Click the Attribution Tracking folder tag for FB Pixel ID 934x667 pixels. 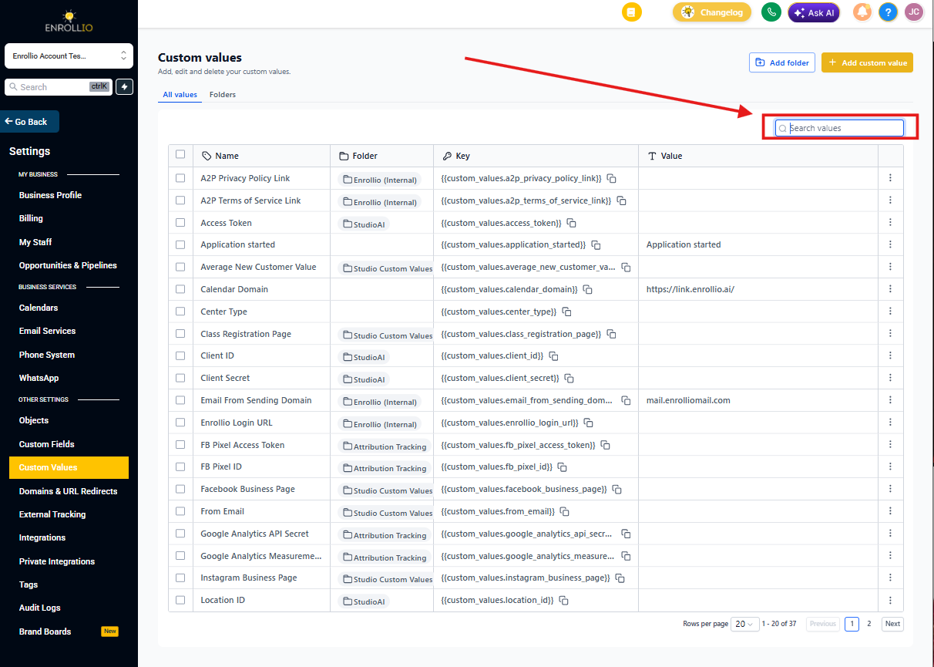384,468
